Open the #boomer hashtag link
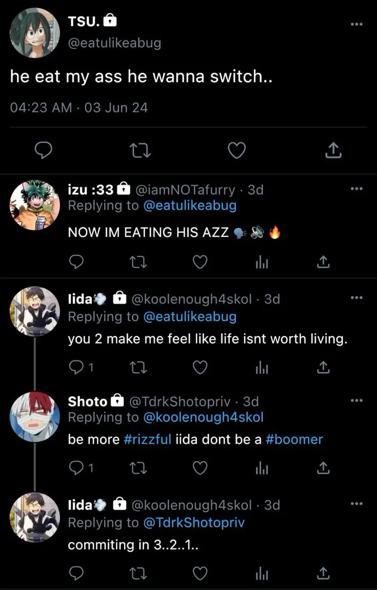377x590 pixels. click(x=295, y=439)
